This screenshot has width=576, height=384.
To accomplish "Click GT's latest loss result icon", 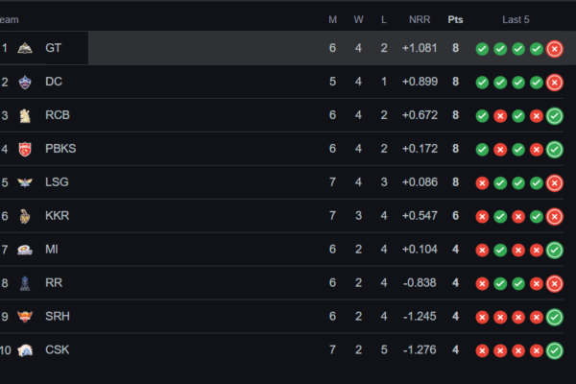I will 554,49.
